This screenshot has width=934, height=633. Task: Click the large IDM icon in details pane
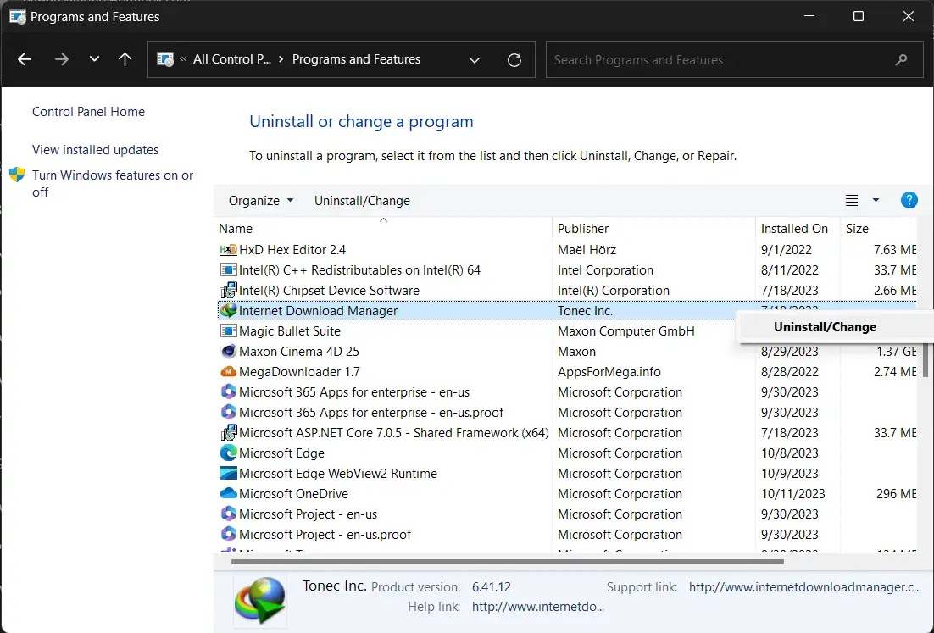pos(260,602)
